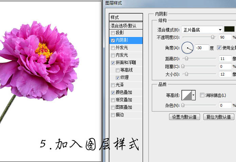The image size is (236, 162).
Task: Enable the 投影 drop shadow checkbox
Action: coord(113,33)
